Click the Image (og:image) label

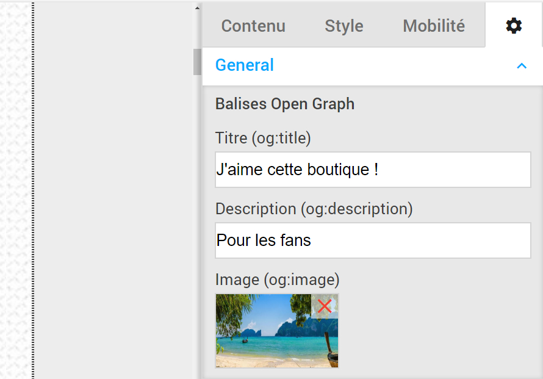coord(278,280)
